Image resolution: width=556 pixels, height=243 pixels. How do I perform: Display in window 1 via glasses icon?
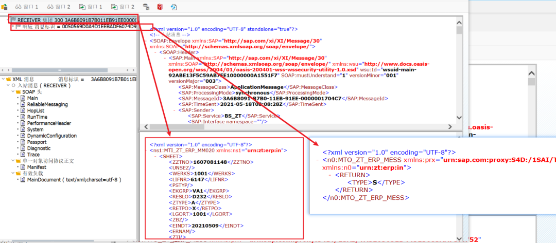[x=26, y=7]
